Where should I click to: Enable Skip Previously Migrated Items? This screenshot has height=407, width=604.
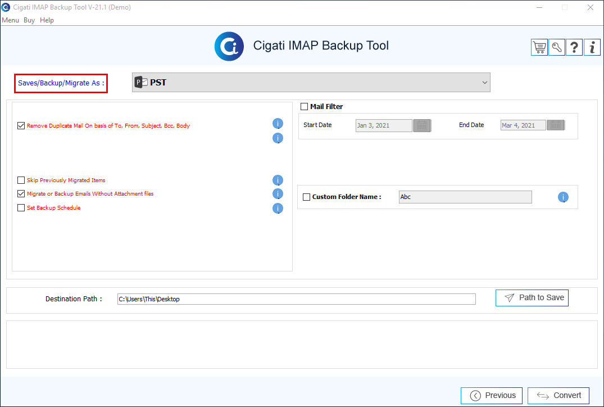pyautogui.click(x=21, y=180)
